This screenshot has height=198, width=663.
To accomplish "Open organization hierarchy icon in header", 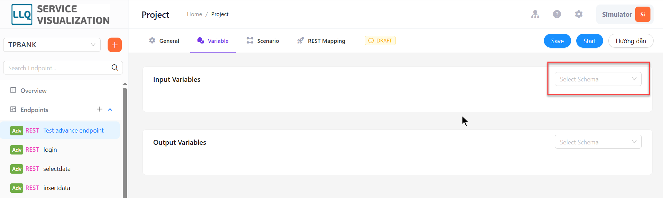I will (535, 14).
